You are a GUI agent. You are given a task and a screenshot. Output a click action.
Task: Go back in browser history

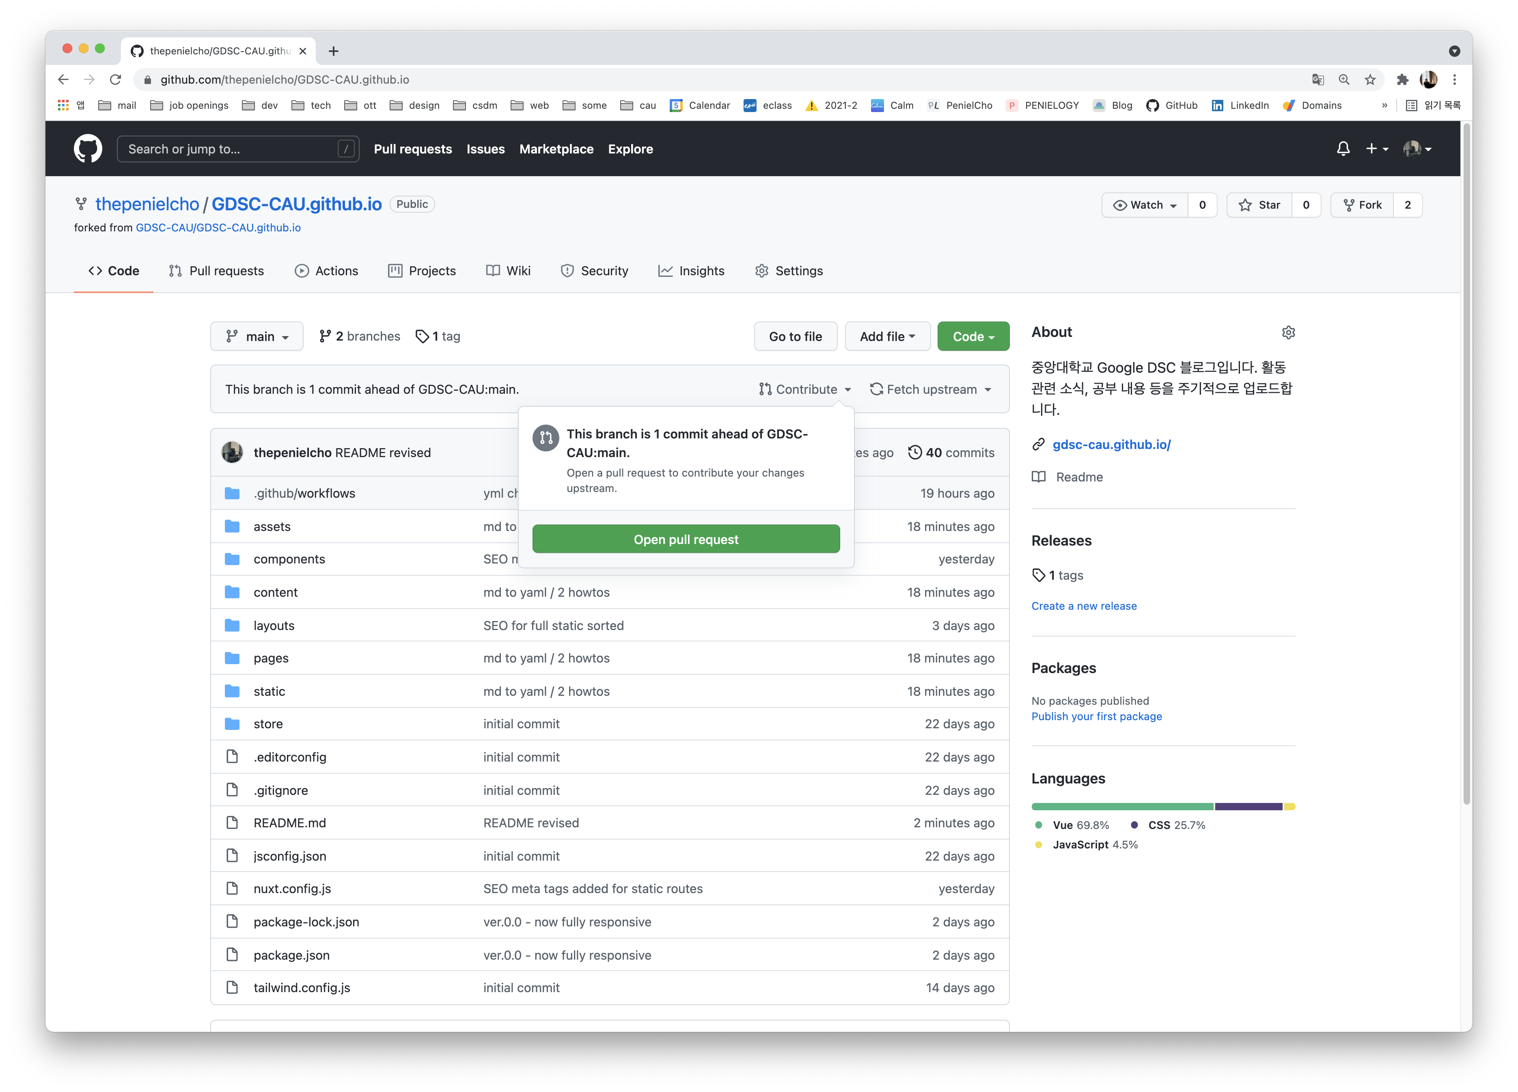[x=63, y=80]
